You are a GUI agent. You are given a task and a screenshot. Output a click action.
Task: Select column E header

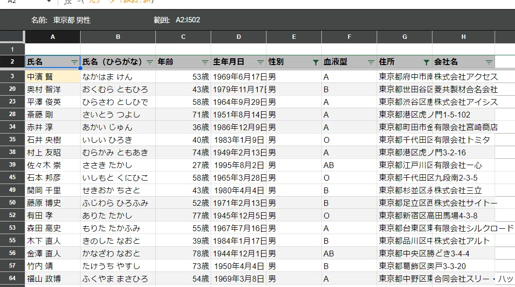(294, 37)
